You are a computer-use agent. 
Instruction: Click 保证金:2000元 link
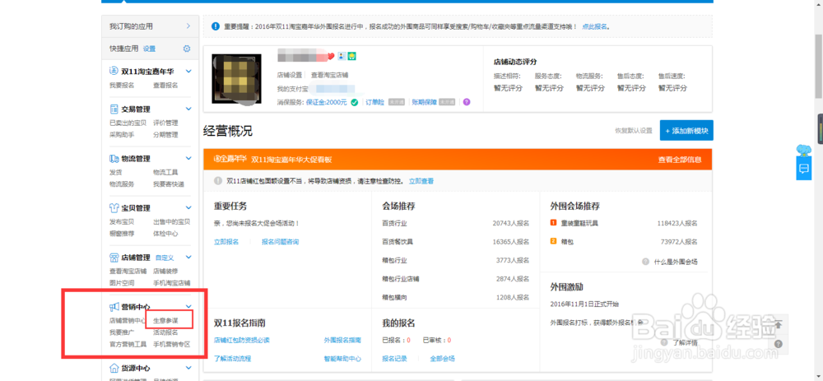tap(327, 102)
